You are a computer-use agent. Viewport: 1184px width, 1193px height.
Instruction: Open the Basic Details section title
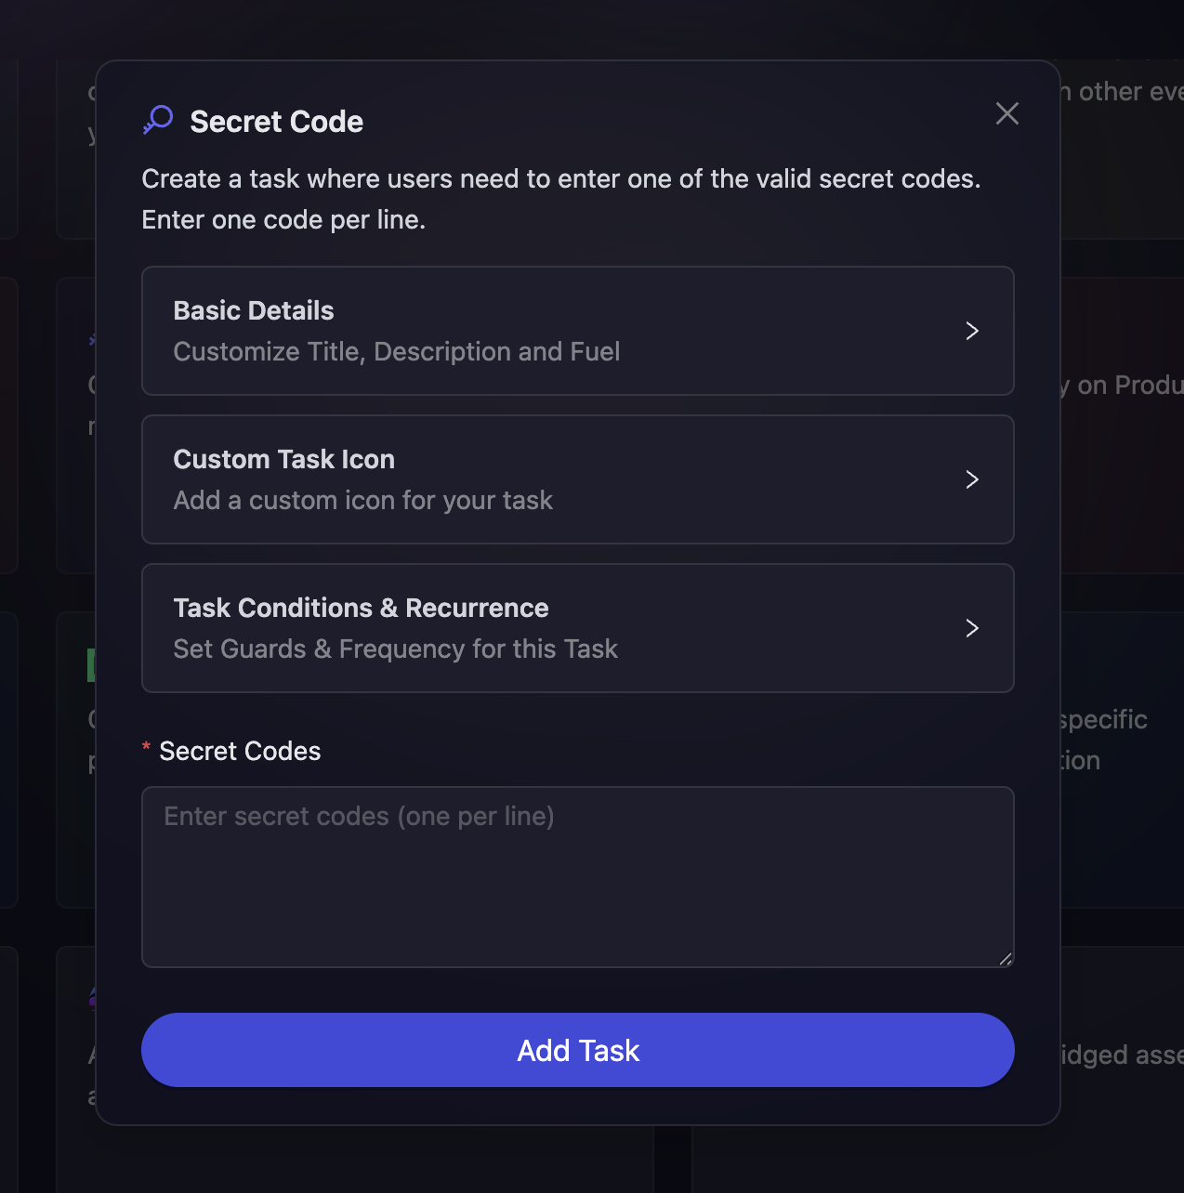[253, 310]
